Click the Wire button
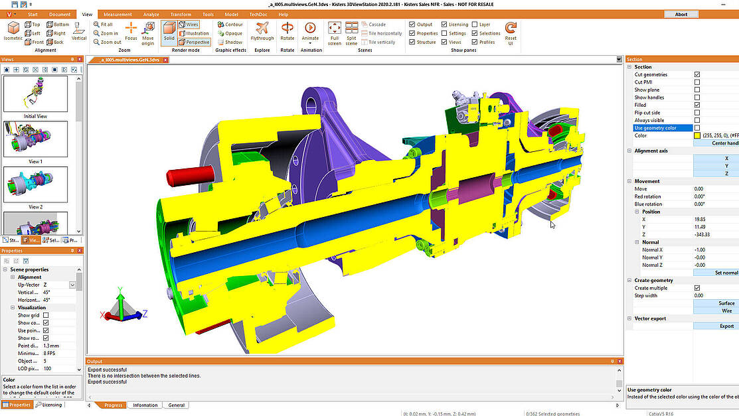The height and width of the screenshot is (416, 739). (716, 311)
